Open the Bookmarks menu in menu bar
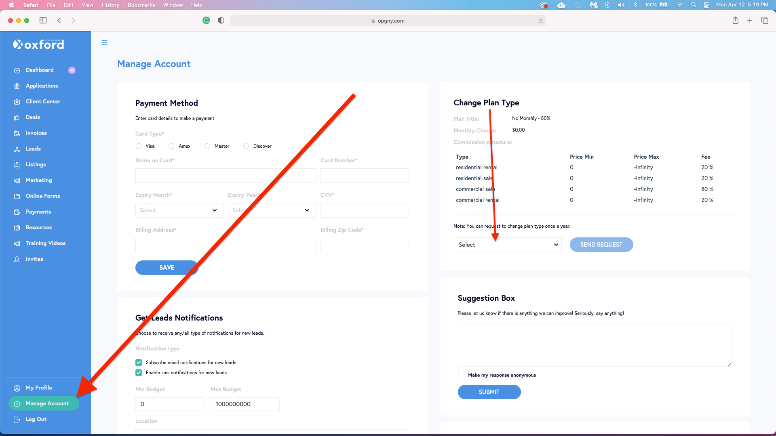Viewport: 776px width, 436px height. 141,5
